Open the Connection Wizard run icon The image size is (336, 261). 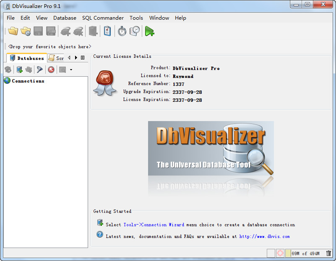pyautogui.click(x=149, y=31)
